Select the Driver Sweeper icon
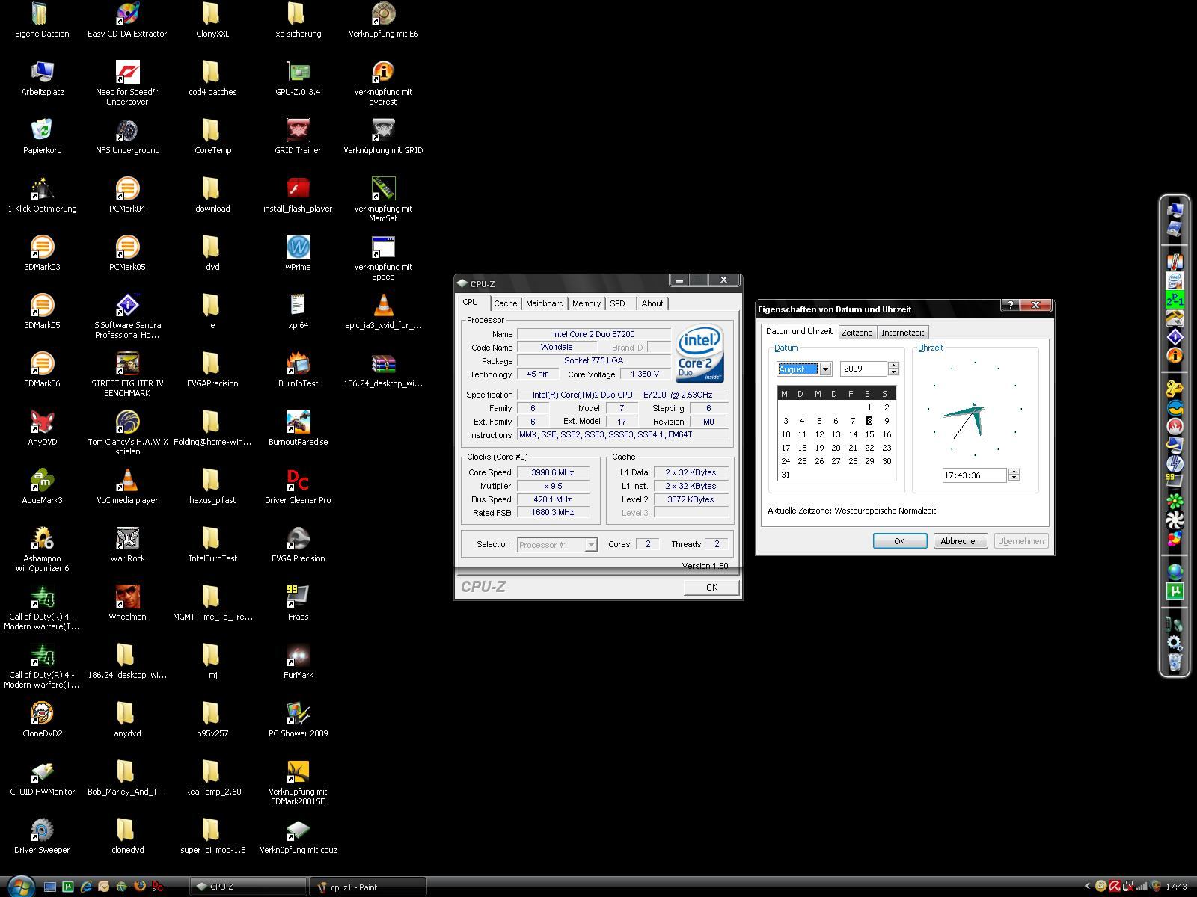Image resolution: width=1197 pixels, height=897 pixels. click(x=42, y=836)
